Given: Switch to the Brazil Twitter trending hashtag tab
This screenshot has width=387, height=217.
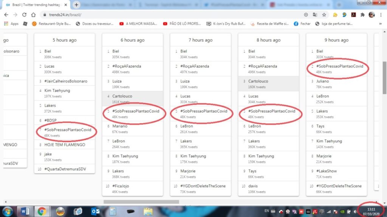Looking at the screenshot, I should (x=36, y=5).
